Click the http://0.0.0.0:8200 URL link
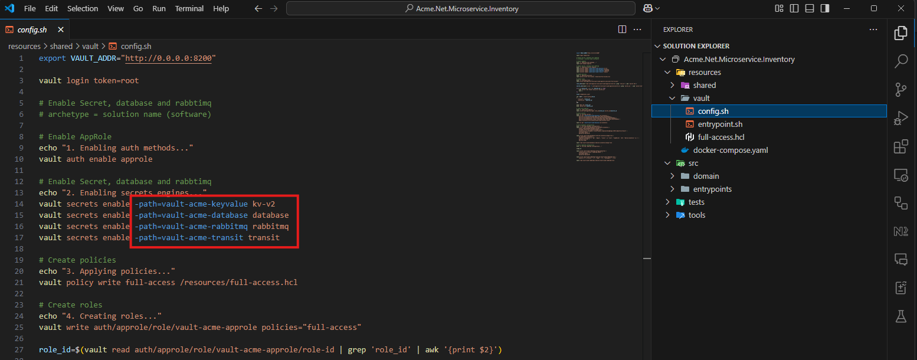The height and width of the screenshot is (360, 917). (x=168, y=58)
